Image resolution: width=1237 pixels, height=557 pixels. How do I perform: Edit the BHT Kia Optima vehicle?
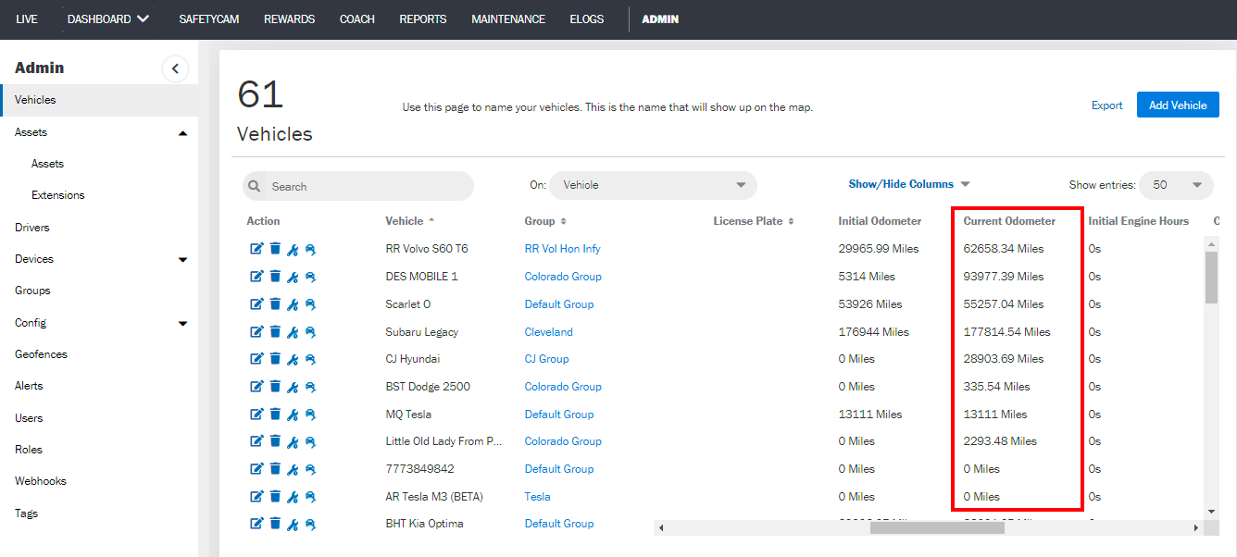pyautogui.click(x=256, y=524)
